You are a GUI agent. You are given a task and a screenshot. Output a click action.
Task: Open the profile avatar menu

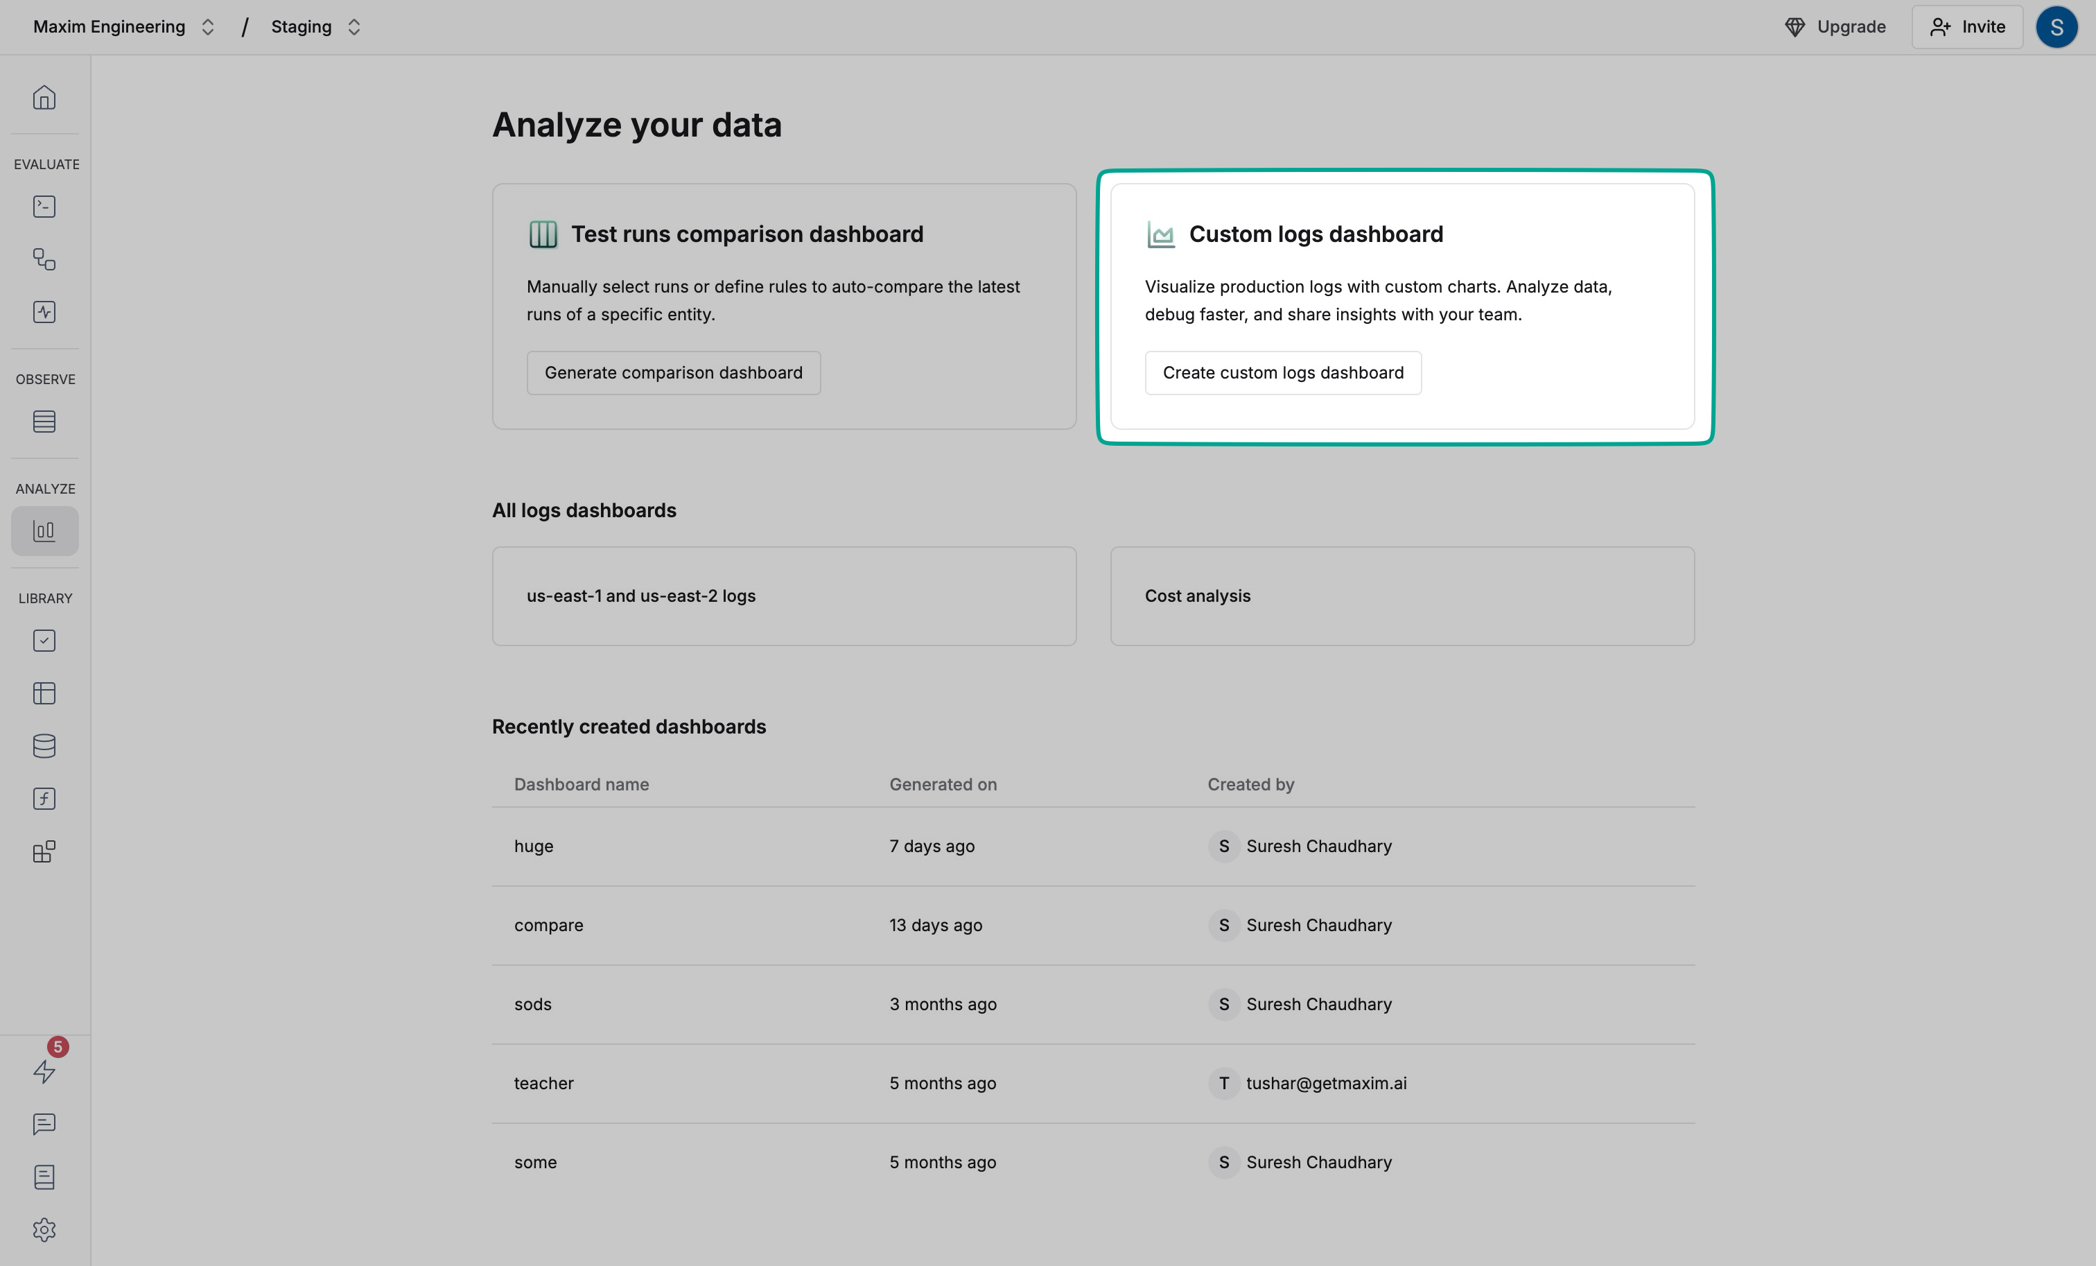point(2058,26)
